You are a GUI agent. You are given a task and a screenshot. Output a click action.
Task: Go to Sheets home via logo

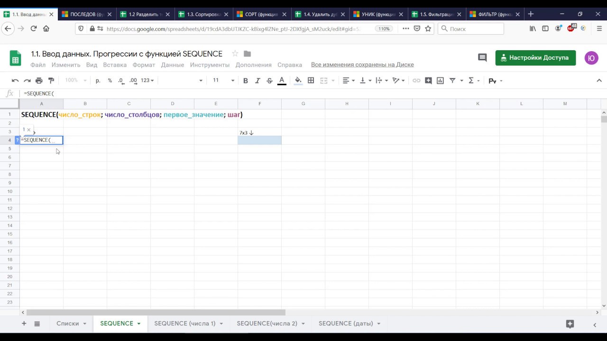coord(16,58)
